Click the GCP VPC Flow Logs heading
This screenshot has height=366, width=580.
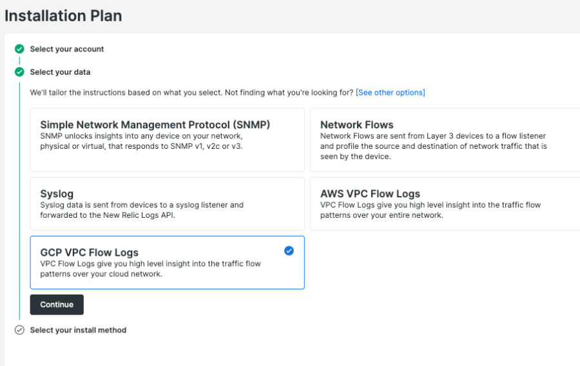(x=89, y=253)
